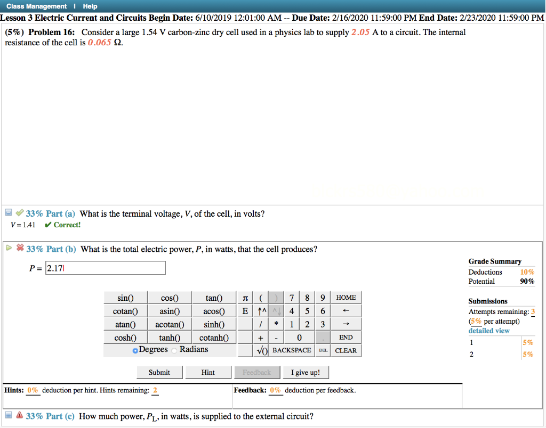
Task: Collapse the Part (a) section
Action: coord(7,212)
